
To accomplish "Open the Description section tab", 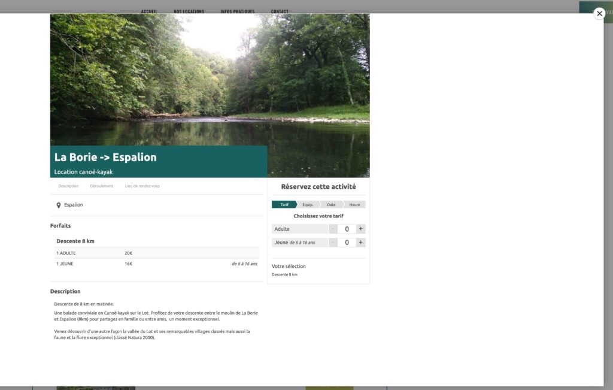I will coord(68,186).
